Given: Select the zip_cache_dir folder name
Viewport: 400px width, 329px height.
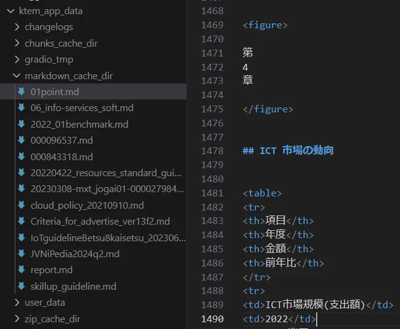Looking at the screenshot, I should [x=52, y=319].
